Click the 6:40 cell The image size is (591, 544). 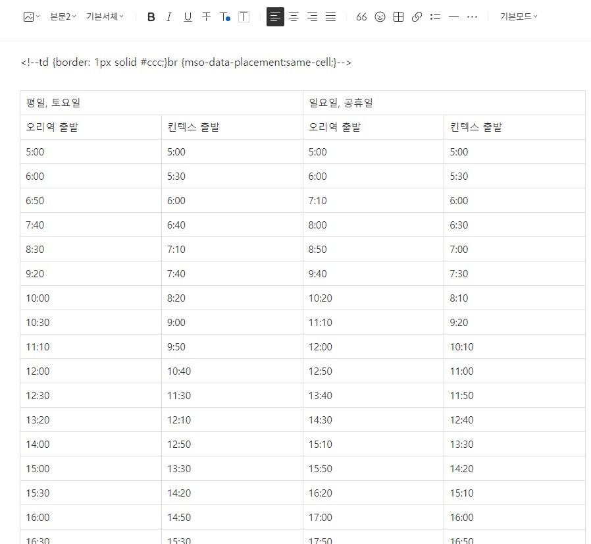coord(232,225)
